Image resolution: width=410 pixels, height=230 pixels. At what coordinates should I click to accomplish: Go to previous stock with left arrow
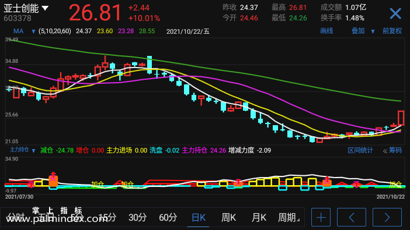coord(352,217)
